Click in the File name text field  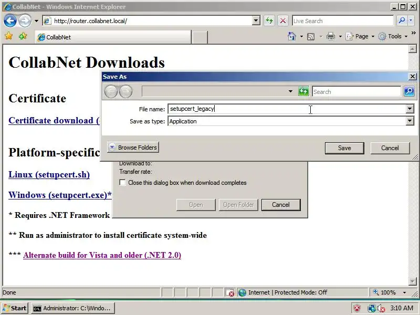[287, 109]
